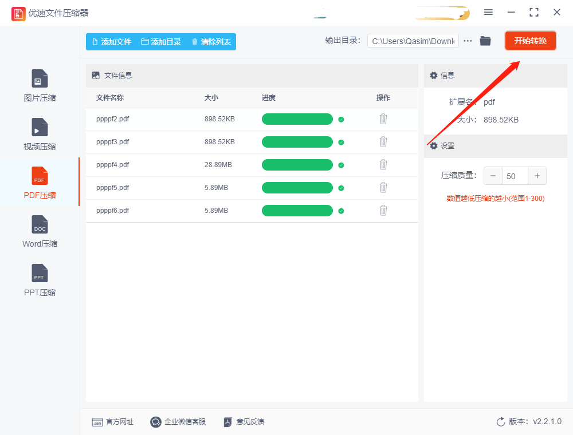The width and height of the screenshot is (573, 435).
Task: Expand the output directory options with ellipsis
Action: (467, 41)
